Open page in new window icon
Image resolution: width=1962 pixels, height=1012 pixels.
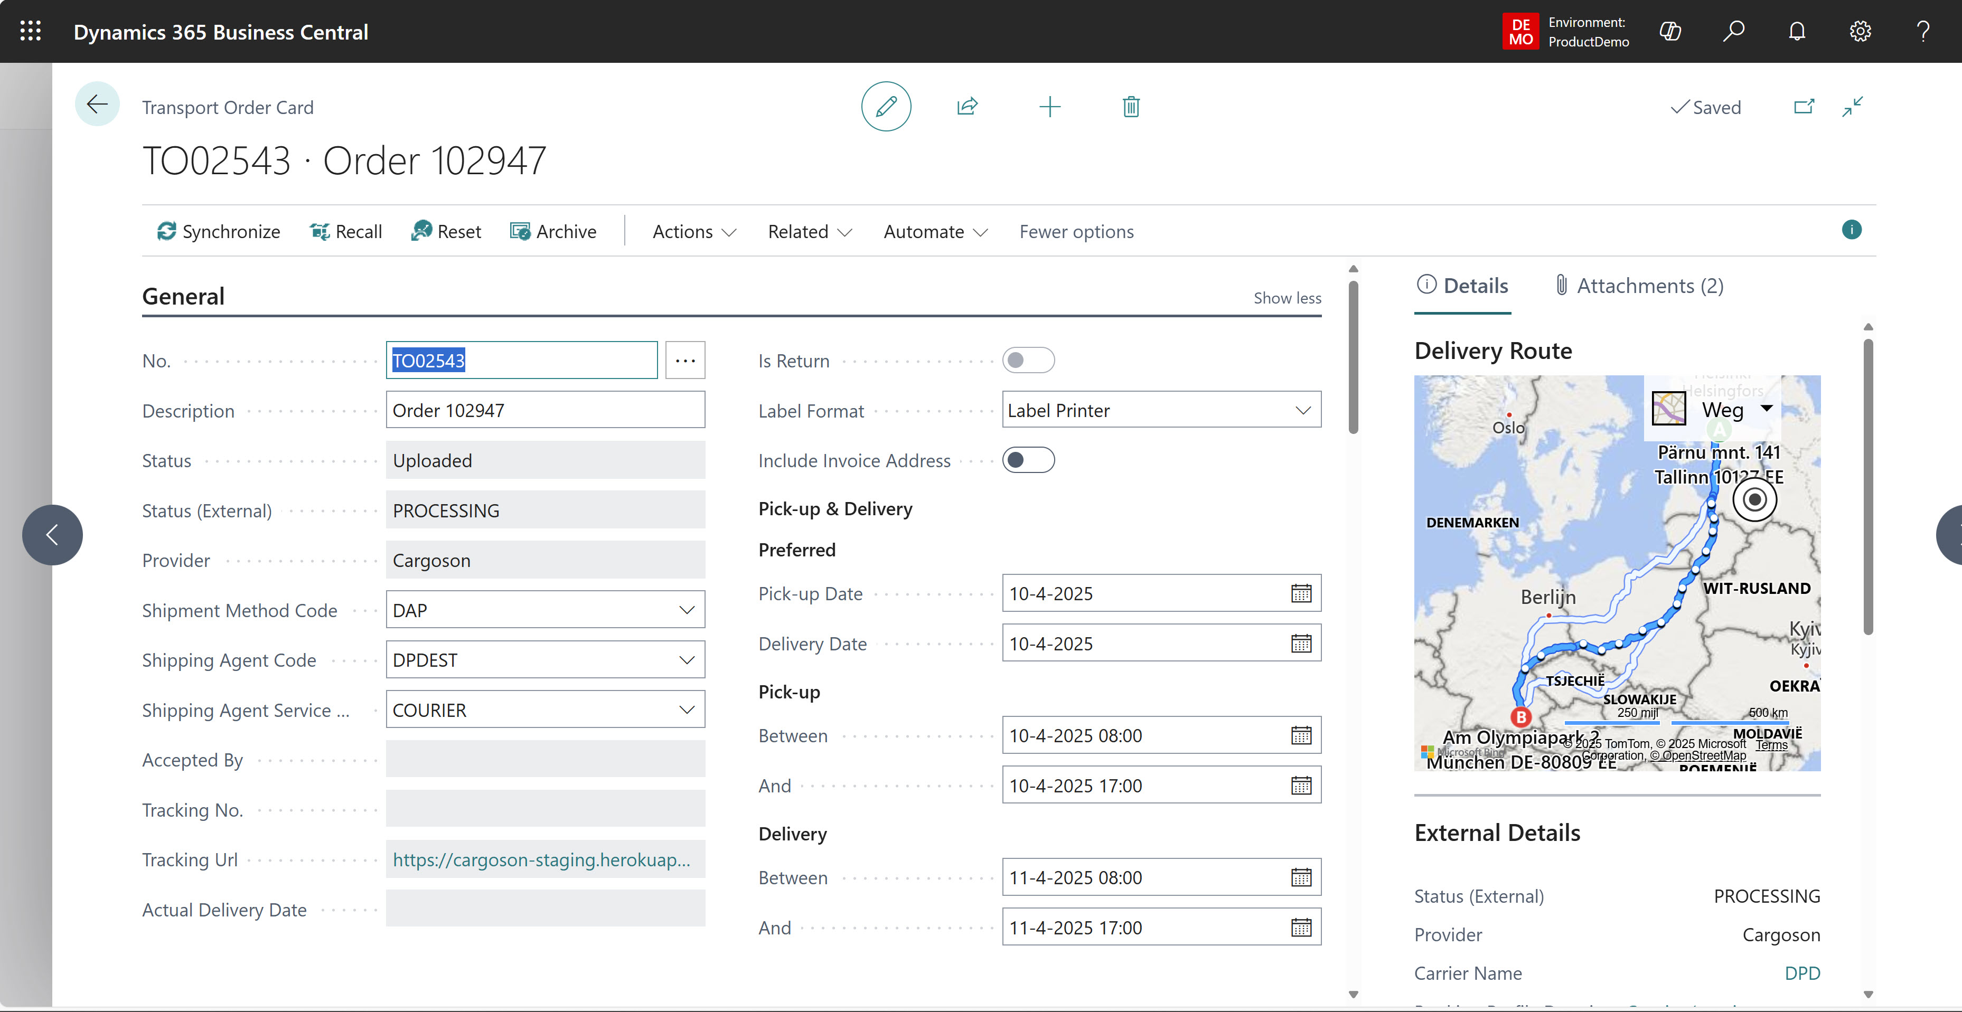1804,107
